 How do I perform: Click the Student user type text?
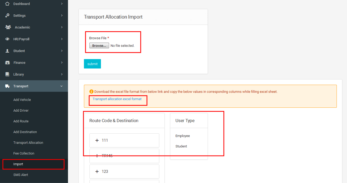tap(181, 146)
